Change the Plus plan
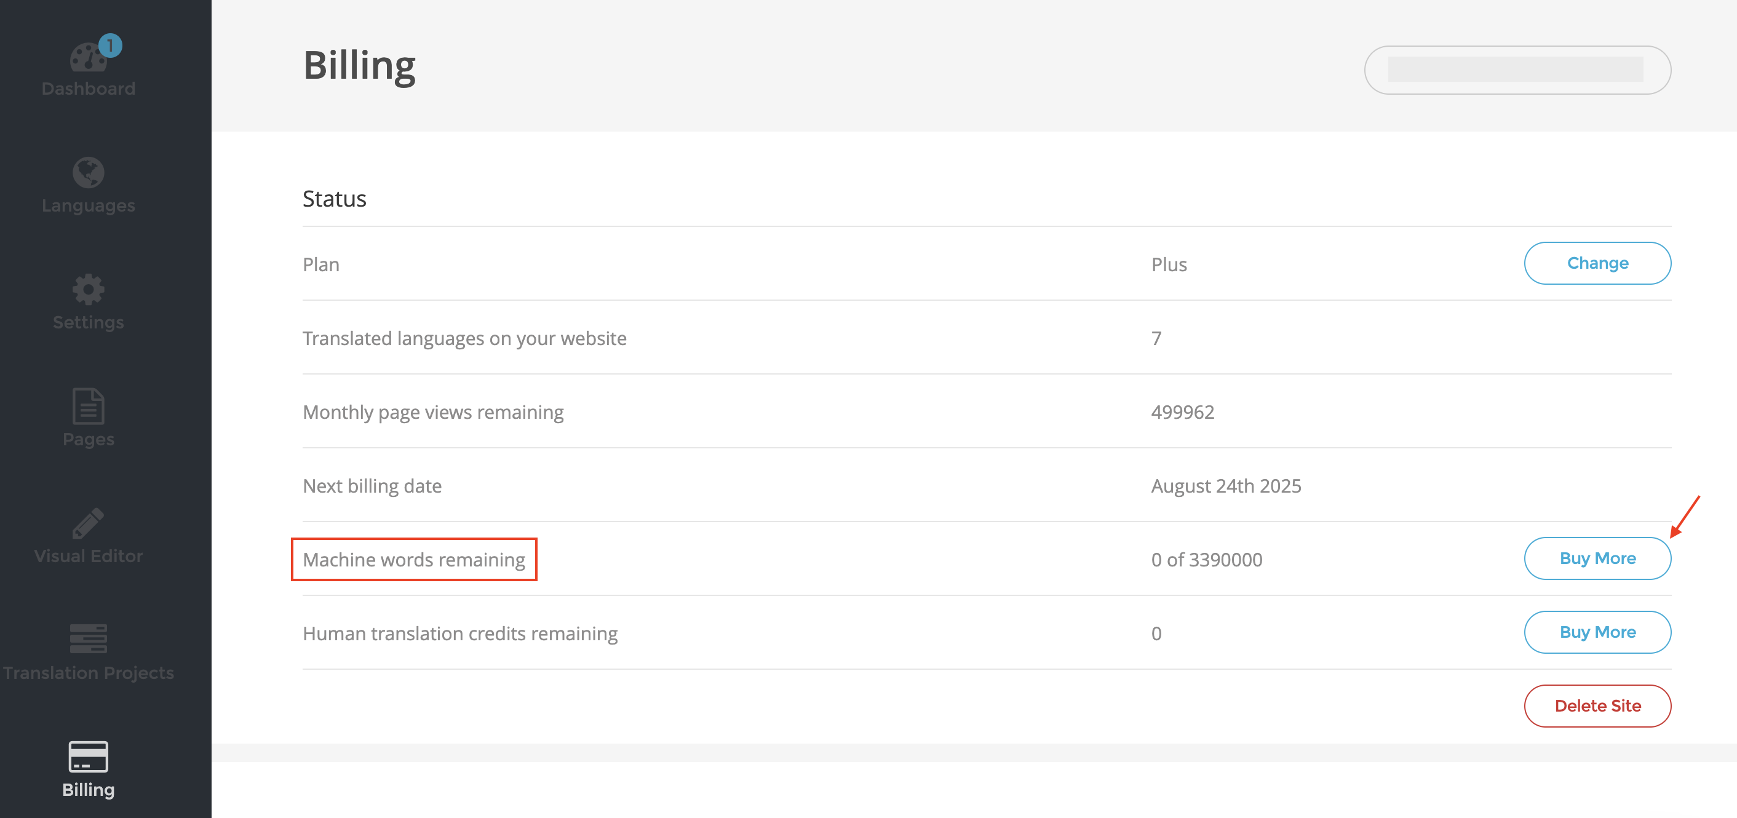The height and width of the screenshot is (818, 1737). pos(1597,263)
